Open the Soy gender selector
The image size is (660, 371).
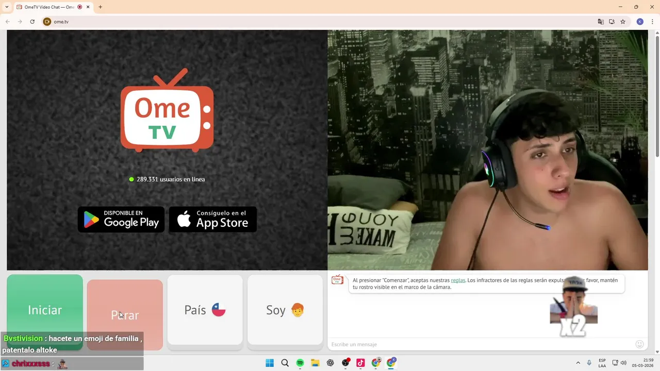point(285,310)
